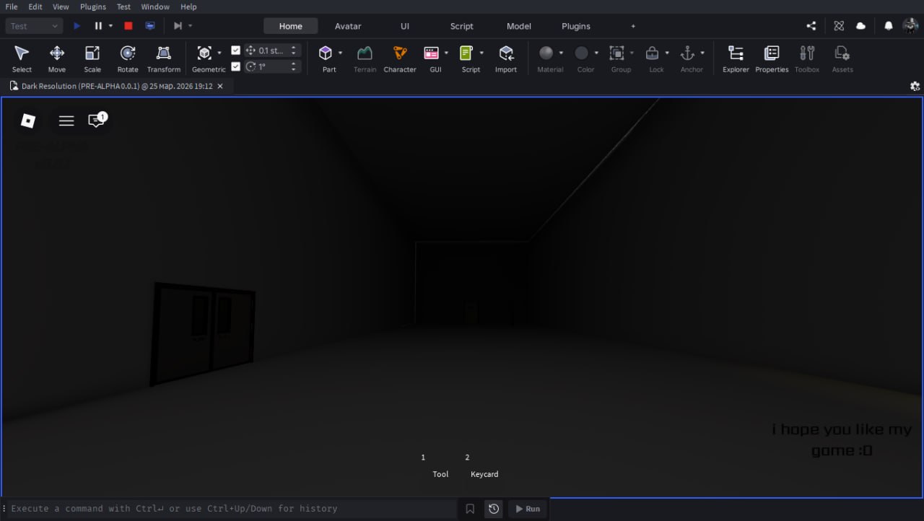924x521 pixels.
Task: Open the Explorer panel
Action: click(x=736, y=58)
